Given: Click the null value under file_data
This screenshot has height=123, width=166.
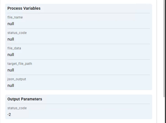Looking at the screenshot, I should click(11, 55).
